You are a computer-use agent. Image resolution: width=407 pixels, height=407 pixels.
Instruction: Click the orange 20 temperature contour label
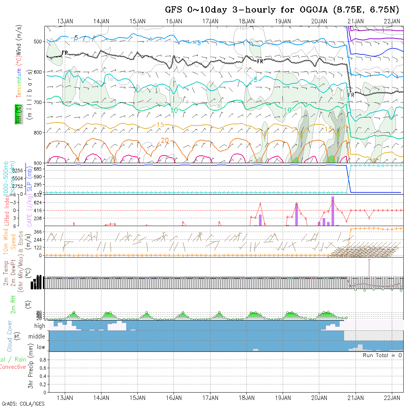pyautogui.click(x=165, y=140)
